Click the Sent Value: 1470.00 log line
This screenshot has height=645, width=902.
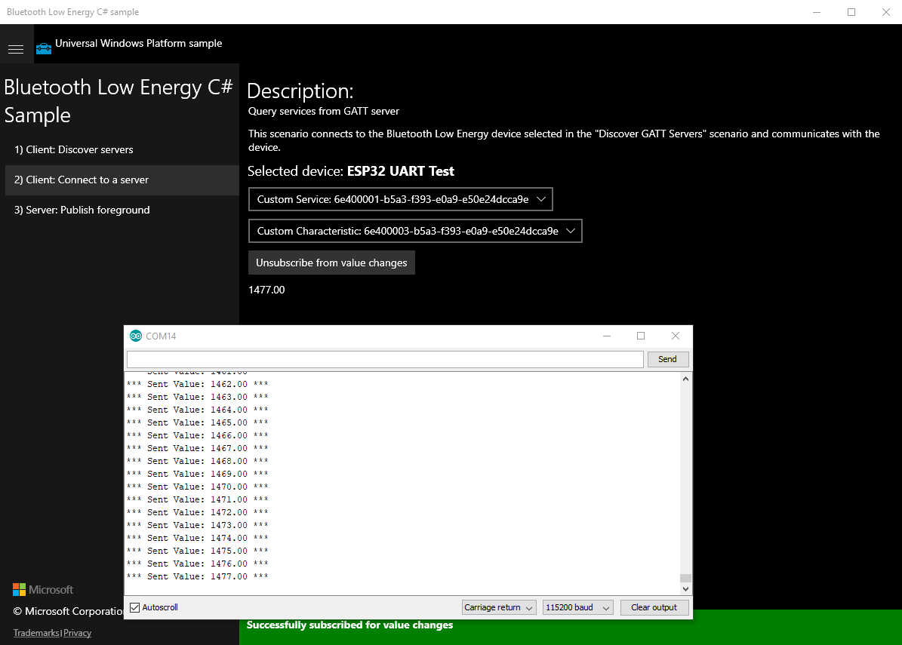197,487
